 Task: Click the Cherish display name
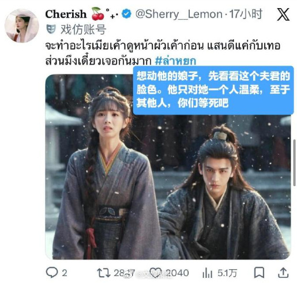66,14
